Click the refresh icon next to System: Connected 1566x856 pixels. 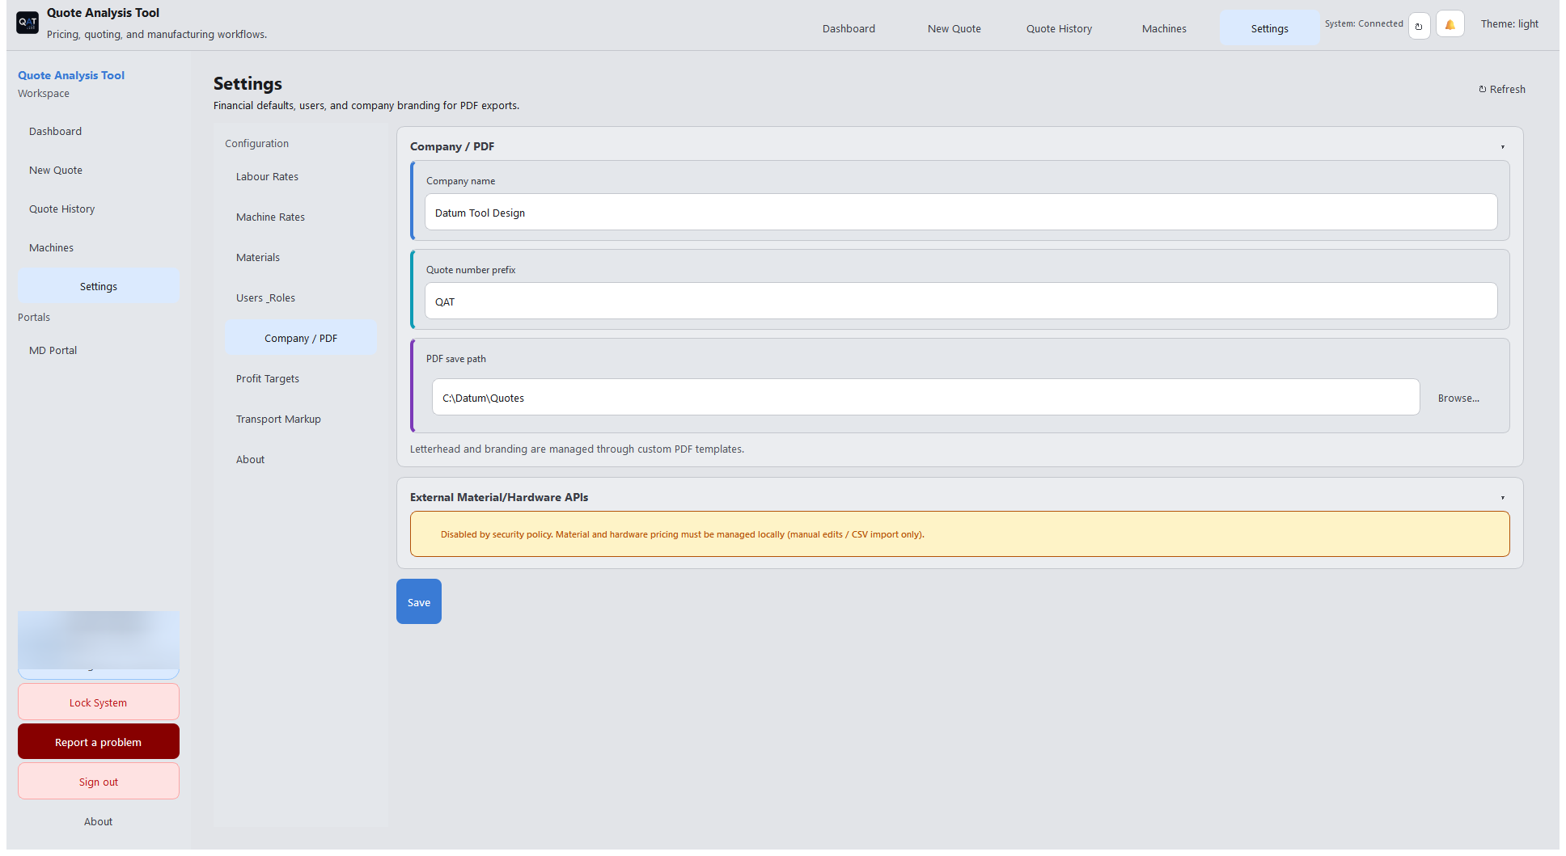click(x=1419, y=26)
